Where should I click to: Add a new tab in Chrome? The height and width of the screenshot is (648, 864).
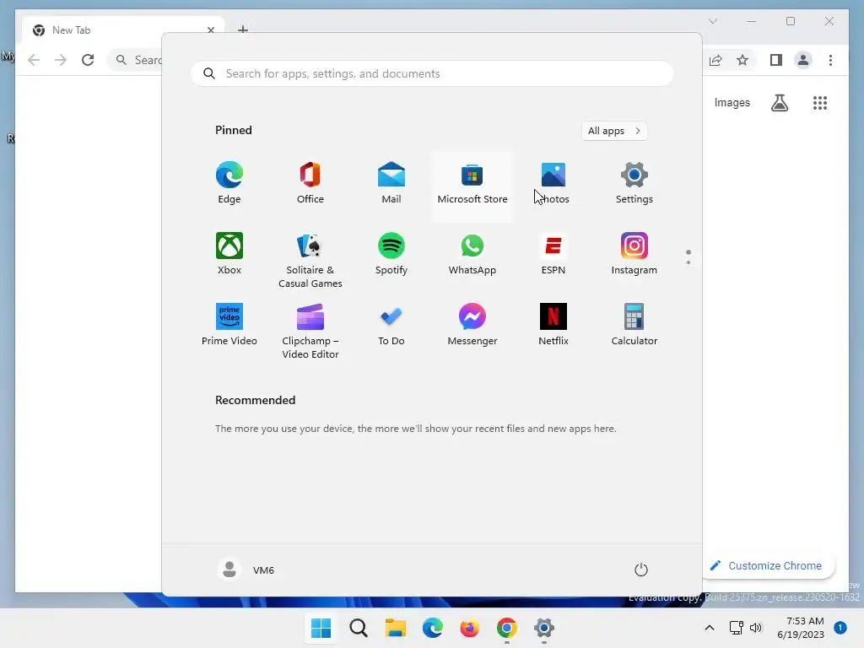click(243, 30)
